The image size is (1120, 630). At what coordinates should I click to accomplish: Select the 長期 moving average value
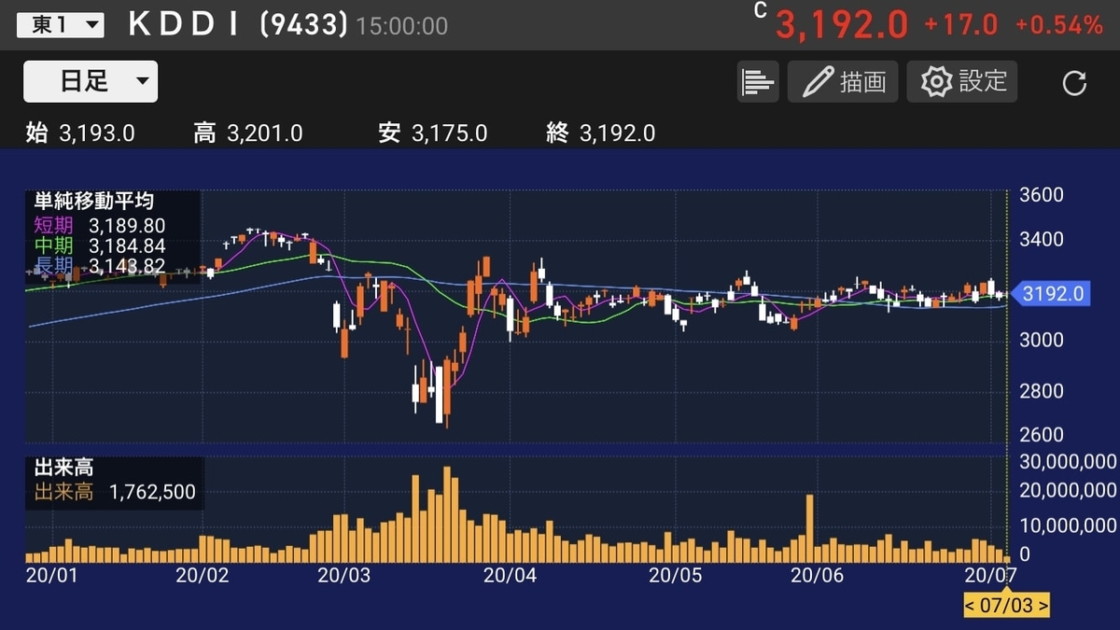[x=127, y=266]
